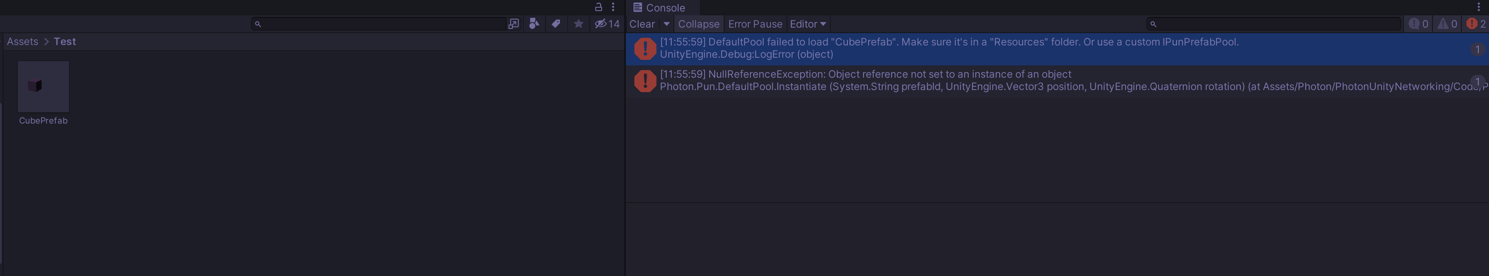The width and height of the screenshot is (1489, 276).
Task: Enable Error Pause in Console
Action: tap(755, 24)
